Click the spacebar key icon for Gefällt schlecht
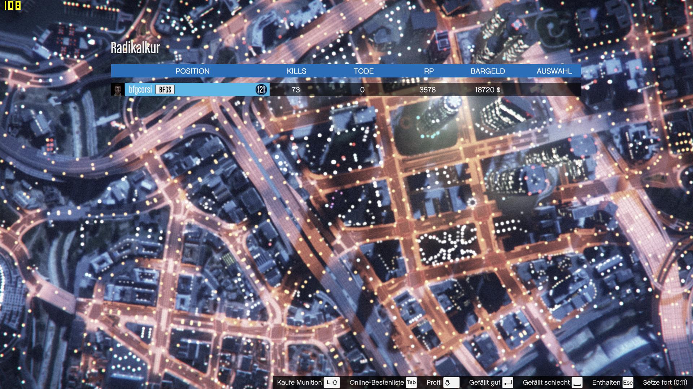The width and height of the screenshot is (693, 389). coord(577,383)
